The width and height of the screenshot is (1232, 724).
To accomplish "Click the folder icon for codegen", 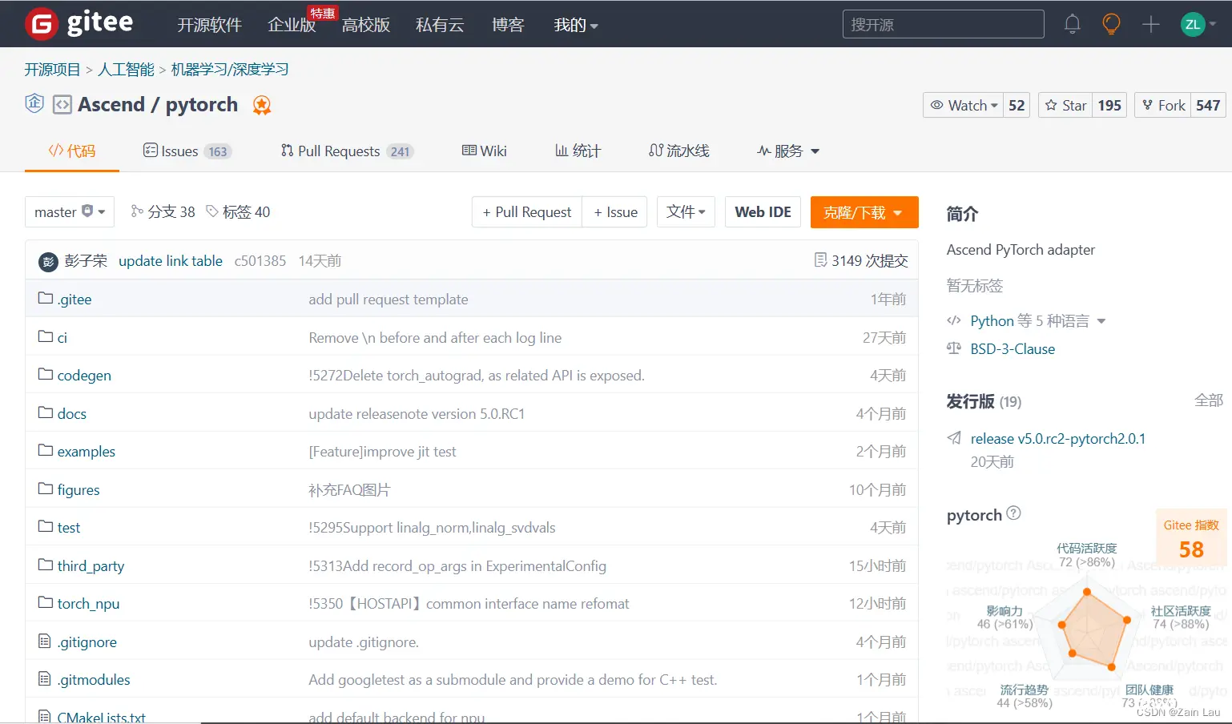I will [x=46, y=374].
